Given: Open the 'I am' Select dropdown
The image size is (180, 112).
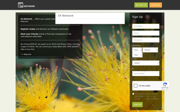Looking at the screenshot, I should (146, 63).
